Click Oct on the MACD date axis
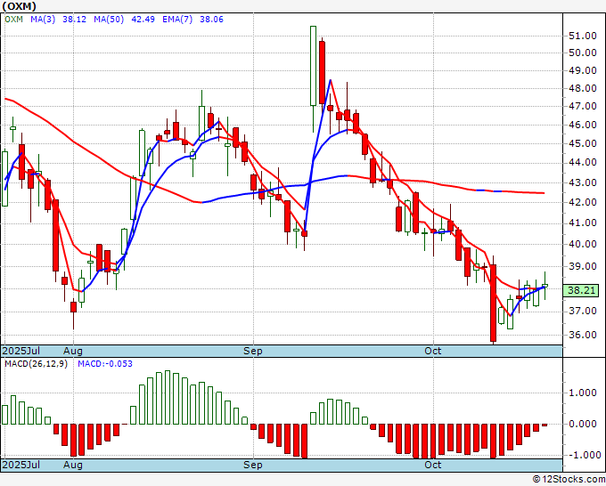 pyautogui.click(x=433, y=465)
